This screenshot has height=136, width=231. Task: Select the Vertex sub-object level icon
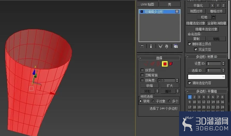click(x=146, y=64)
